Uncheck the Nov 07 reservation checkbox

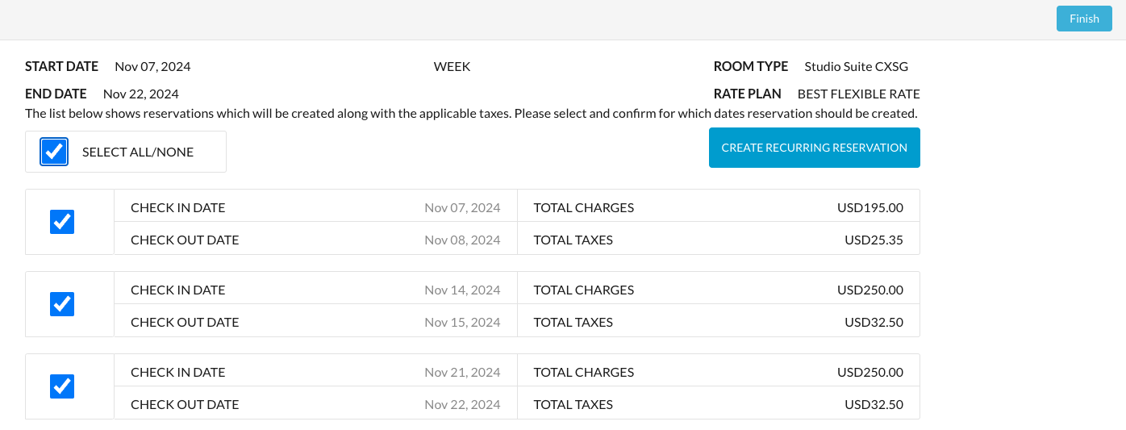(62, 222)
